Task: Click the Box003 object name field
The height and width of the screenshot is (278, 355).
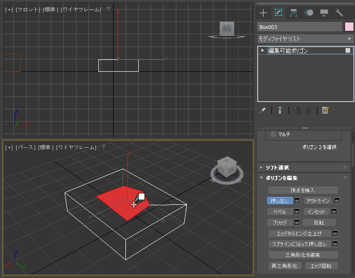Action: tap(299, 27)
